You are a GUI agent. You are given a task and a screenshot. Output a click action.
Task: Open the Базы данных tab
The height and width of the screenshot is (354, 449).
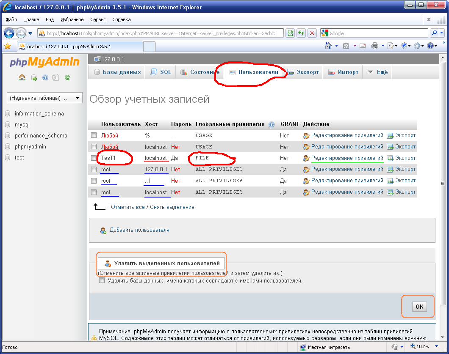click(x=117, y=72)
